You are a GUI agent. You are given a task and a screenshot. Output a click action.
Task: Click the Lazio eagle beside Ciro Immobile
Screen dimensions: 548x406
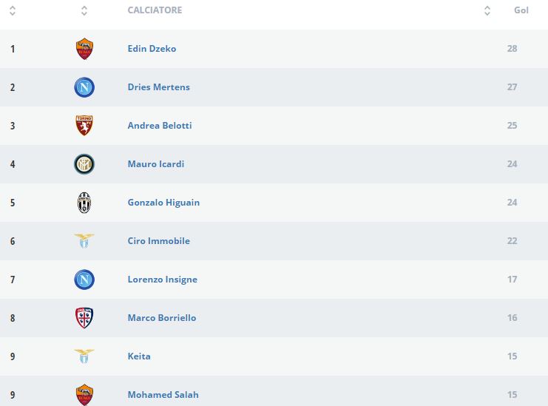click(84, 241)
